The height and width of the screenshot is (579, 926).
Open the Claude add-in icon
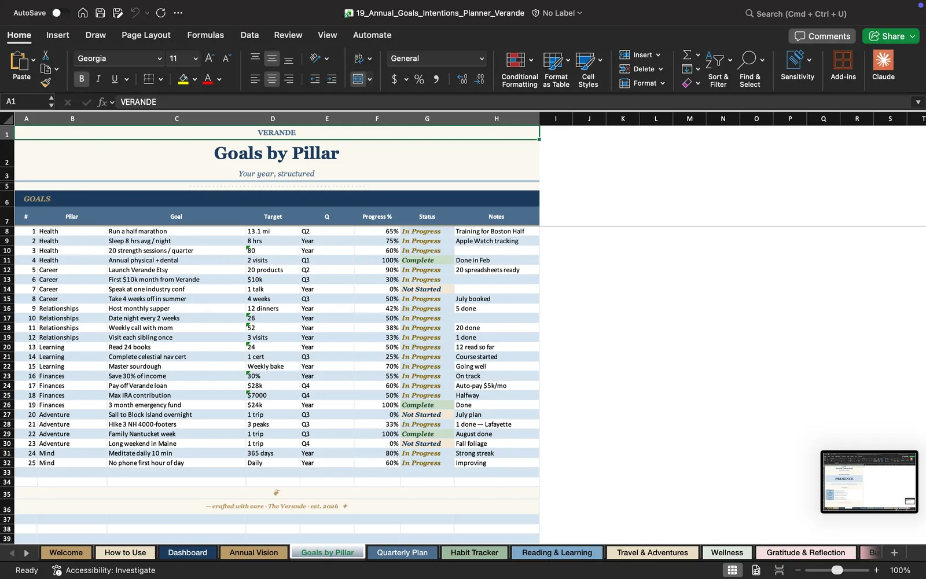coord(883,65)
